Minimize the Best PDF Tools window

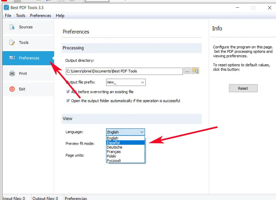(237, 7)
